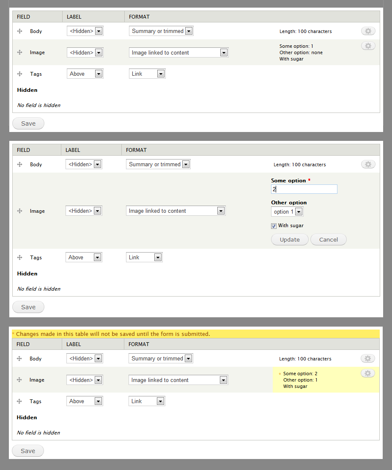Toggle the With sugar checkbox

point(274,226)
